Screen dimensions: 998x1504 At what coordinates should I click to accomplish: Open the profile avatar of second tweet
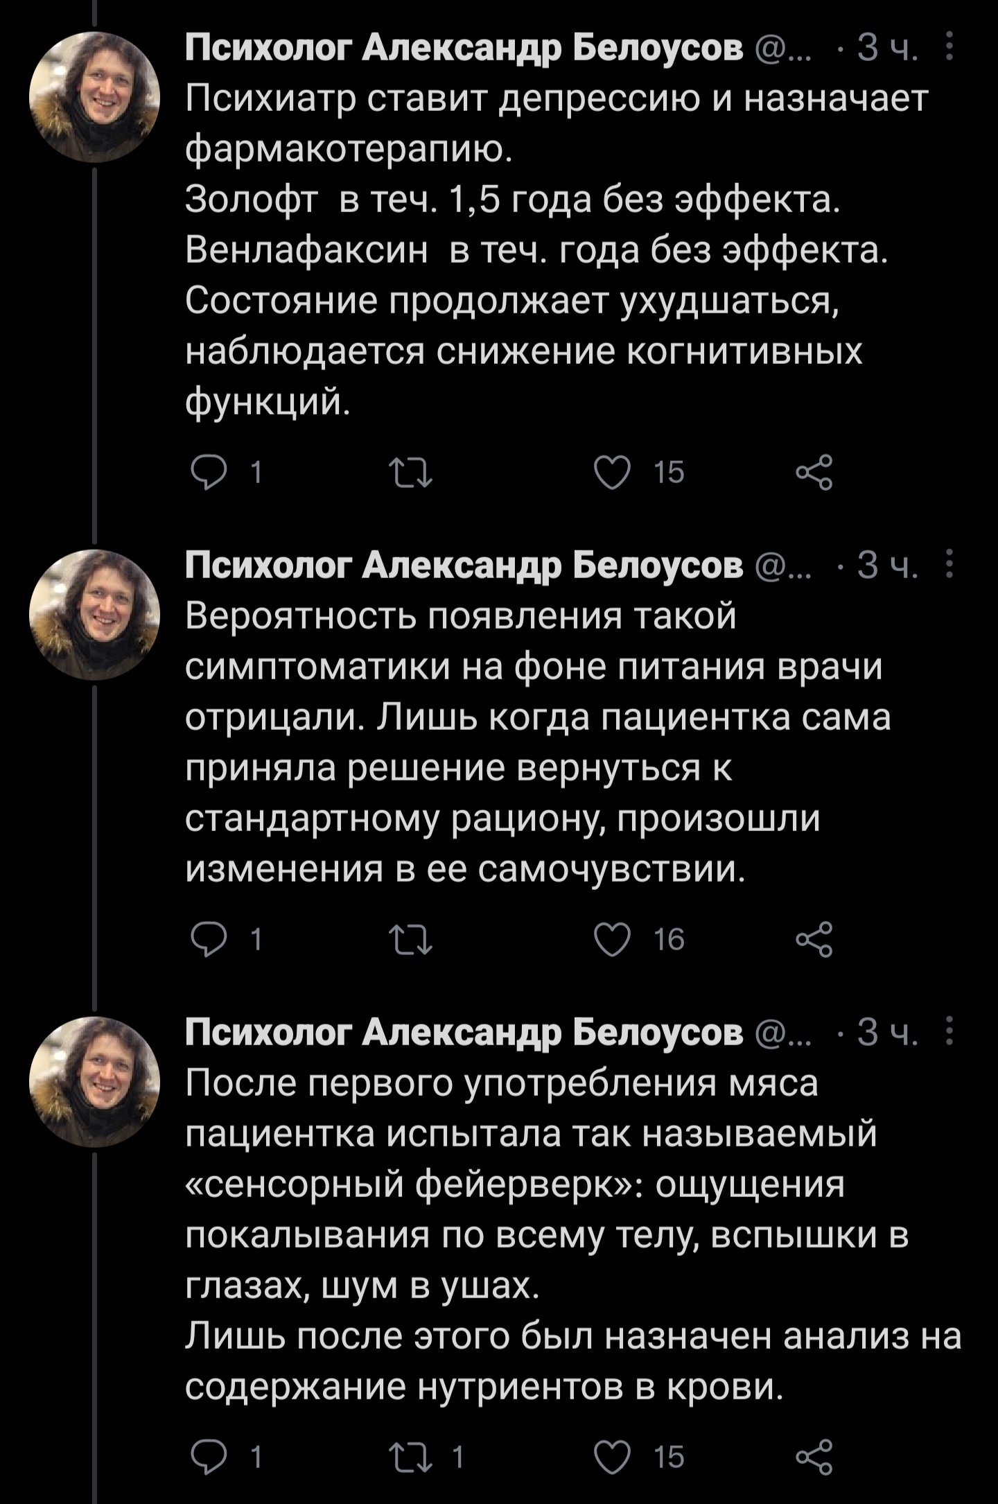[94, 615]
